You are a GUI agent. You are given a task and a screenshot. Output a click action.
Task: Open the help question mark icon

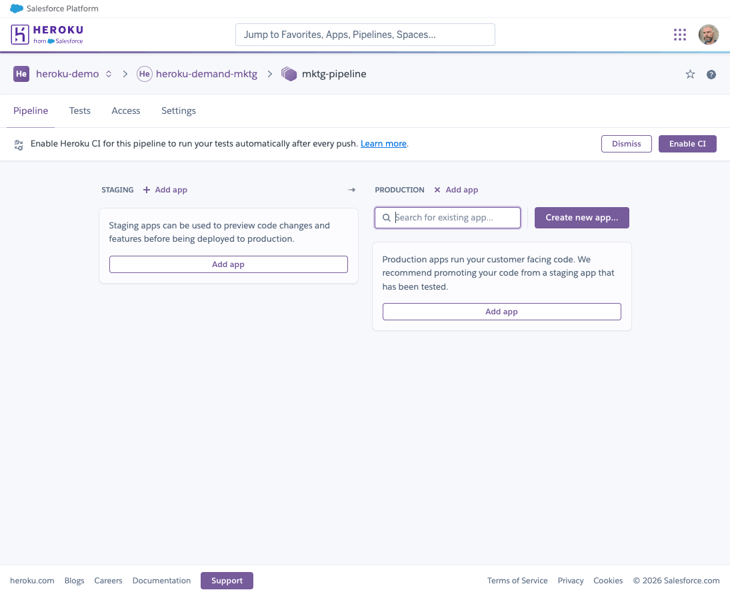(711, 75)
